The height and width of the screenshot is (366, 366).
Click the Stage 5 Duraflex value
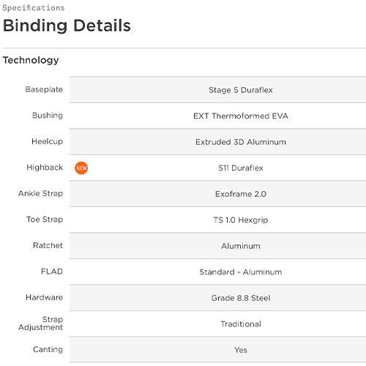tap(241, 90)
